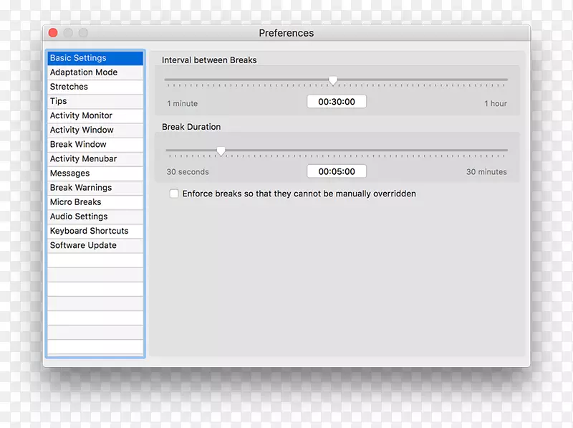Click the 00:05:00 break duration field

(337, 171)
